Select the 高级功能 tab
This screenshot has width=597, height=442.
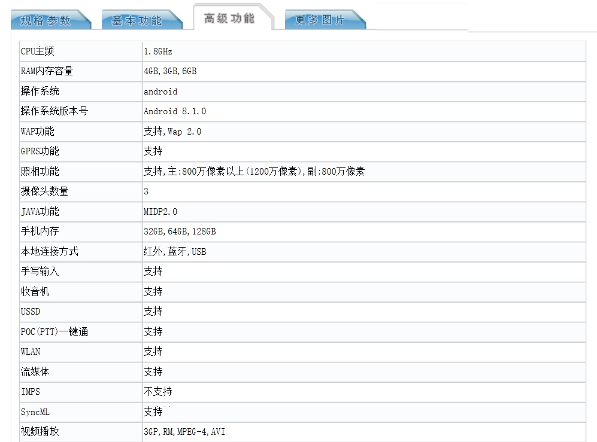pos(233,18)
